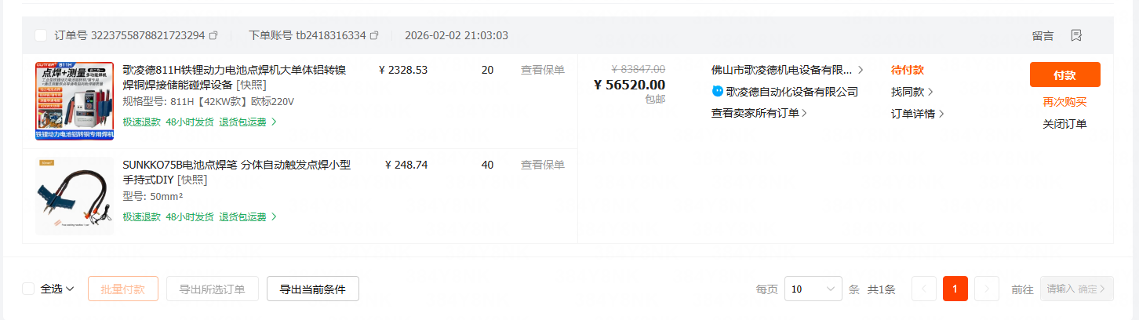Click 关闭订单 to close the order
This screenshot has height=320, width=1139.
click(x=1064, y=124)
